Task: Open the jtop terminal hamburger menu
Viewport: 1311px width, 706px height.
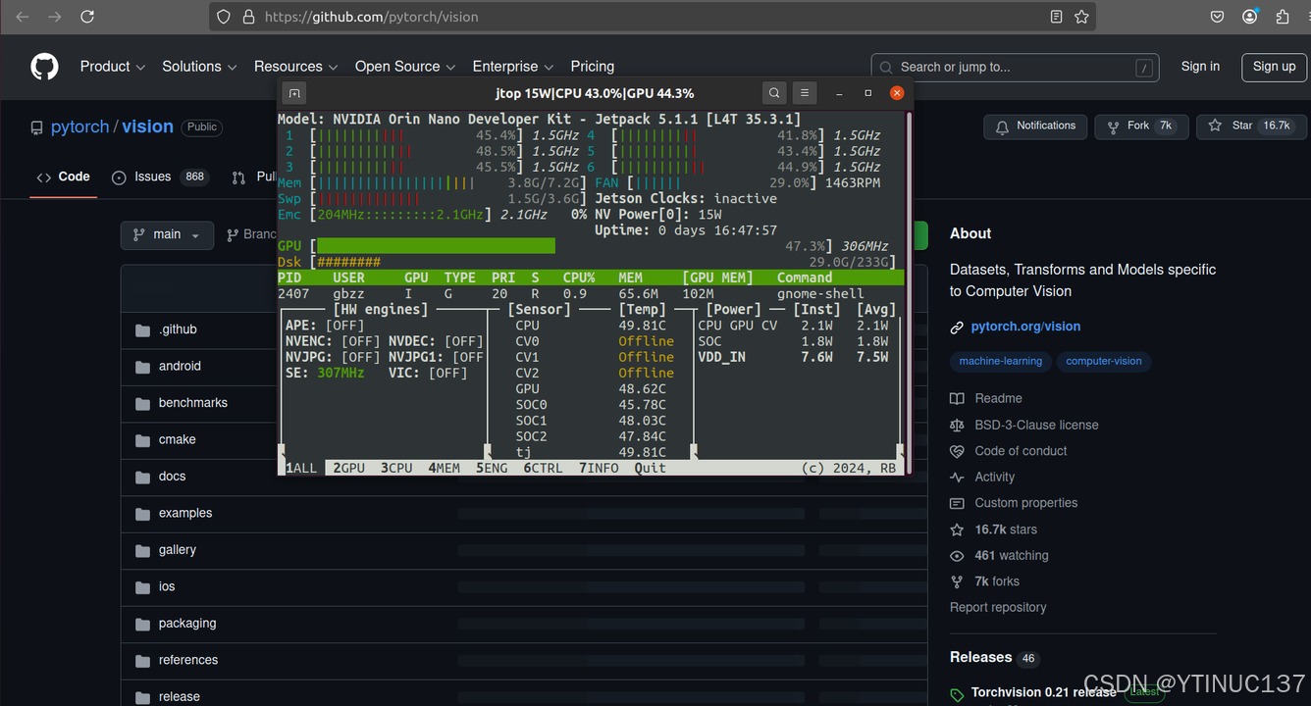Action: click(804, 93)
